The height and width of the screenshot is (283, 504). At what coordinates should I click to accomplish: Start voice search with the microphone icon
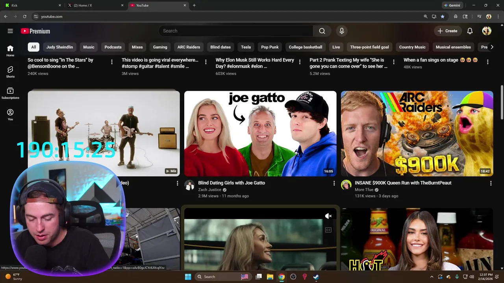pyautogui.click(x=342, y=31)
